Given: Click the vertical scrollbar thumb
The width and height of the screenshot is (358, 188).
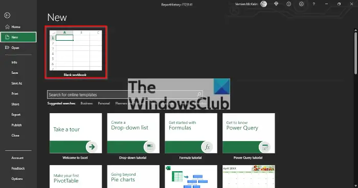Looking at the screenshot, I should click(355, 53).
